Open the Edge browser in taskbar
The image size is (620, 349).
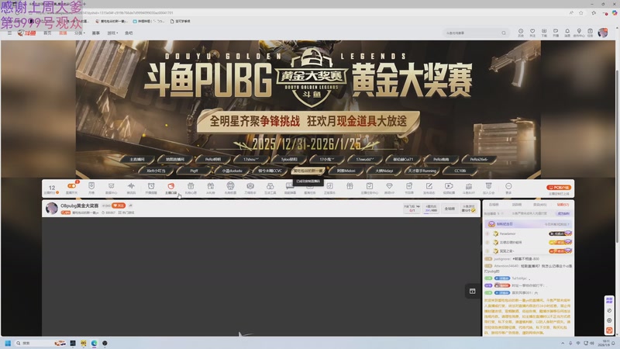point(94,343)
